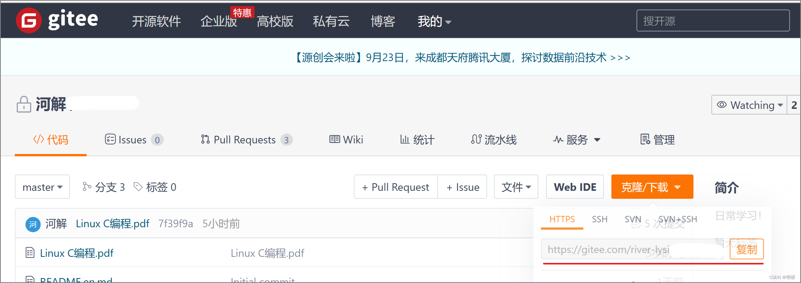Image resolution: width=801 pixels, height=283 pixels.
Task: Expand the 服务 dropdown tab
Action: pyautogui.click(x=577, y=140)
